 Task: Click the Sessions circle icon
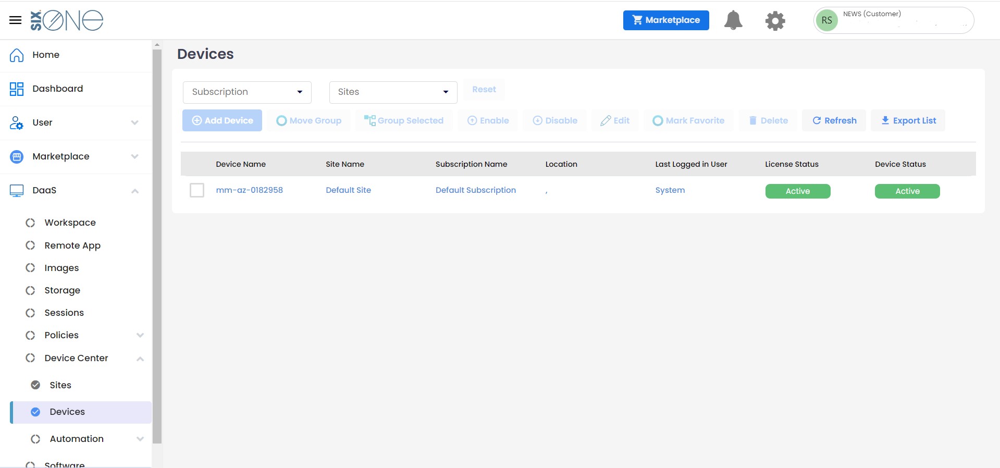tap(30, 313)
